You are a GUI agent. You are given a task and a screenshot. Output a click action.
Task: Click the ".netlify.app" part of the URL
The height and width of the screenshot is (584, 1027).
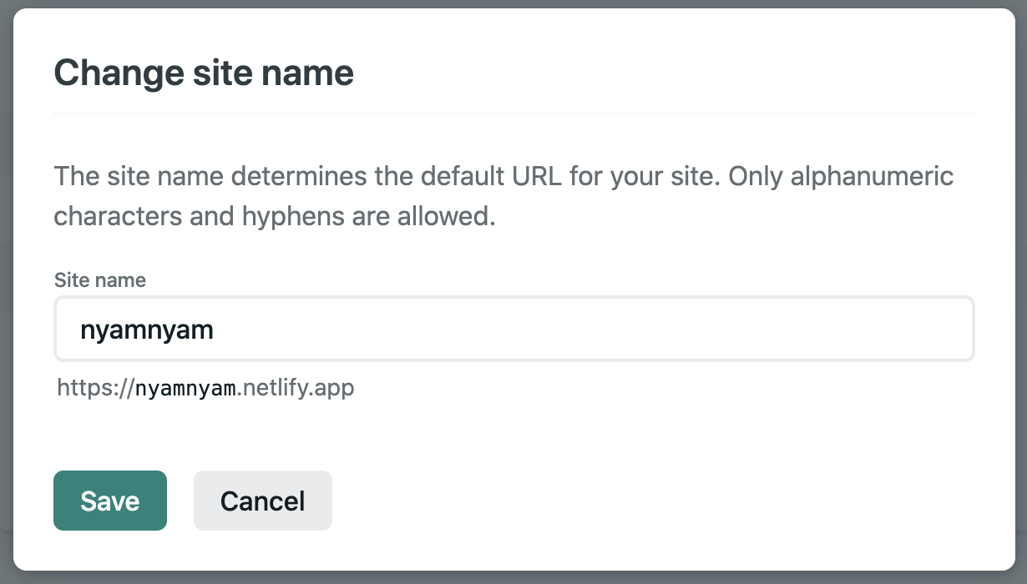click(x=296, y=388)
